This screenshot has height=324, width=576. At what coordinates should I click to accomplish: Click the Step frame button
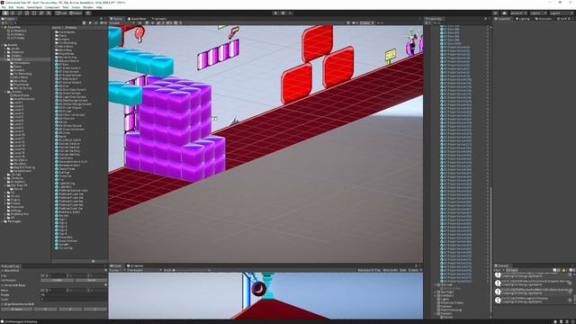pyautogui.click(x=290, y=13)
